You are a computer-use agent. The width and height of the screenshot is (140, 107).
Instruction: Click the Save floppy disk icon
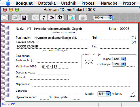[24, 18]
